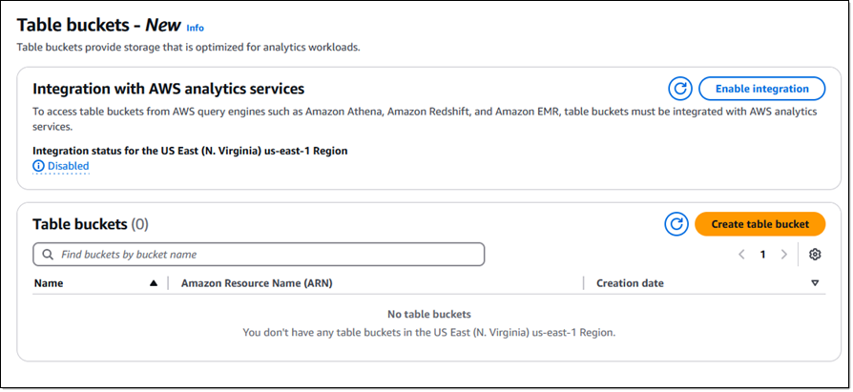This screenshot has height=392, width=853.
Task: Click the Amazon Resource Name (ARN) header
Action: pos(257,283)
